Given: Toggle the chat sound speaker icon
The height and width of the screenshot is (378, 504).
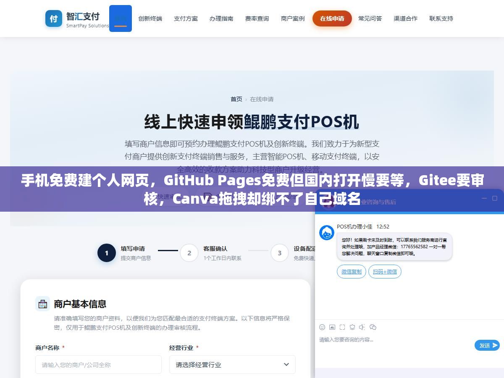Looking at the screenshot, I should [362, 327].
